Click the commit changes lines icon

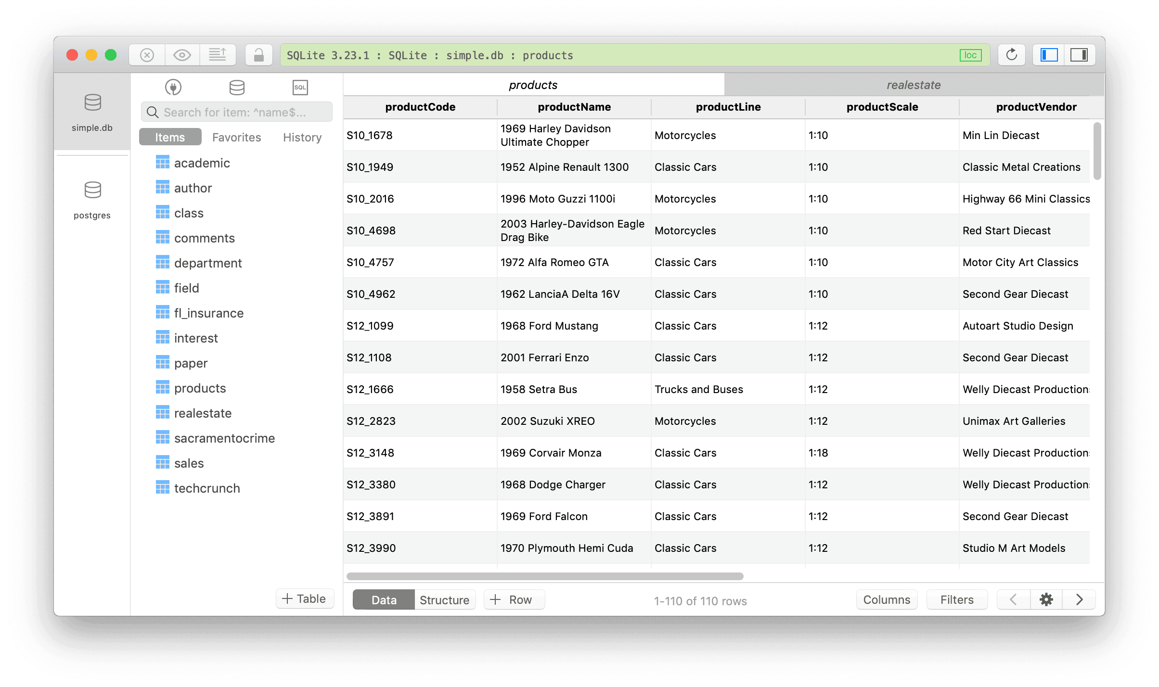point(218,55)
